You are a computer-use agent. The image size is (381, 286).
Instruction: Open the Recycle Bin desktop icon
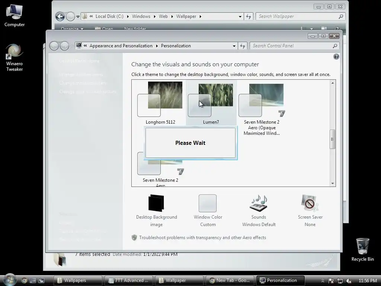coord(362,250)
